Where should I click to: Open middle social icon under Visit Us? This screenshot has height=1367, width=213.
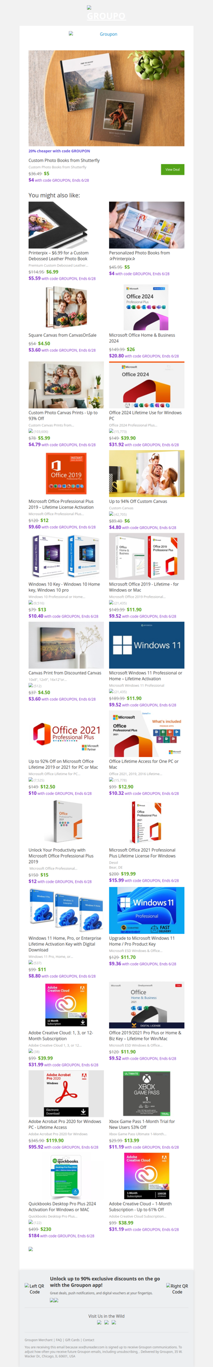[106, 1322]
